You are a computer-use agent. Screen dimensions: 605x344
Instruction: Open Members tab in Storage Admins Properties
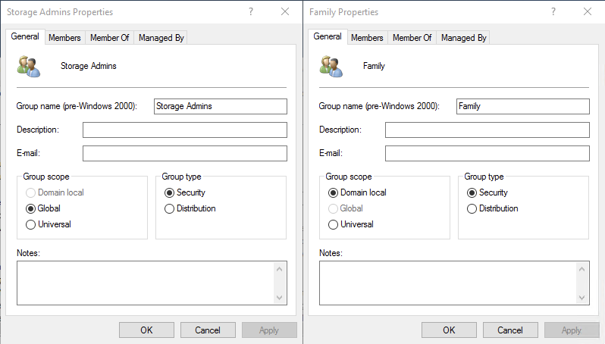[64, 38]
